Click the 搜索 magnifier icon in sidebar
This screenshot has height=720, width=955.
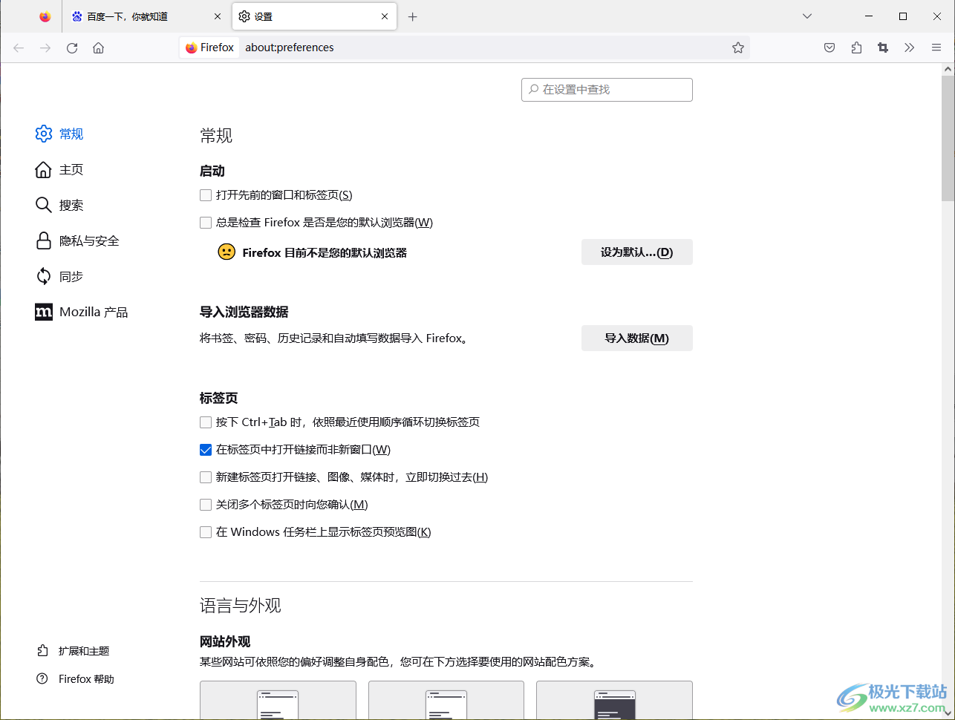pyautogui.click(x=44, y=205)
